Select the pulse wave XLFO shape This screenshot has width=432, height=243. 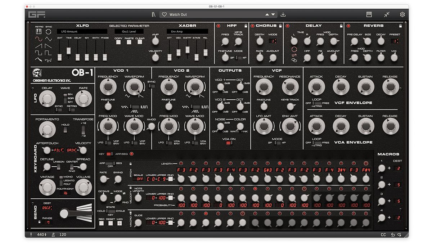coord(49,53)
